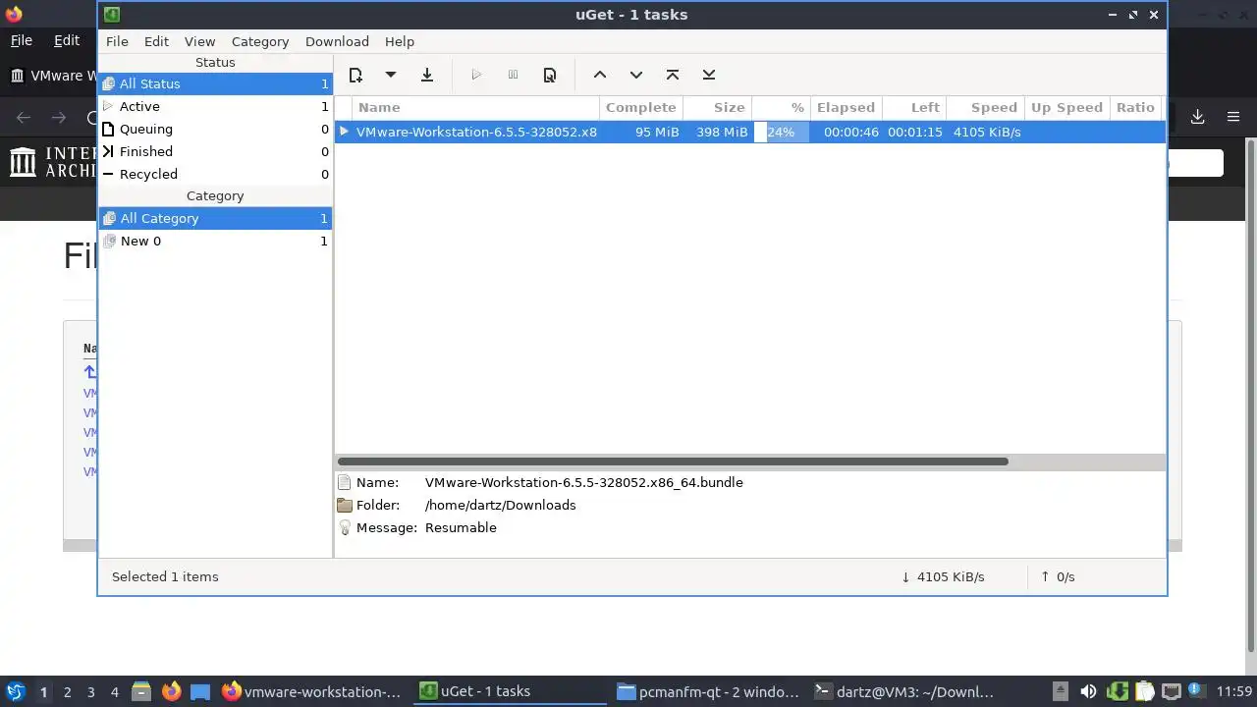The image size is (1257, 707).
Task: Click the clipboard tray icon
Action: pyautogui.click(x=1144, y=691)
